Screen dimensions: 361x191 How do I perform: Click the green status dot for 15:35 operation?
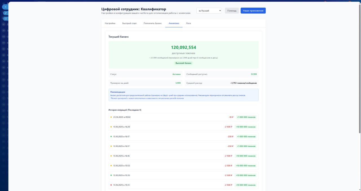tap(111, 175)
